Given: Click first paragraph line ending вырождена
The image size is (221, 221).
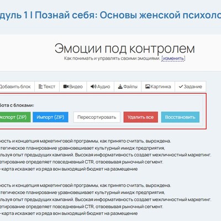Looking at the screenshot, I should [x=85, y=141].
